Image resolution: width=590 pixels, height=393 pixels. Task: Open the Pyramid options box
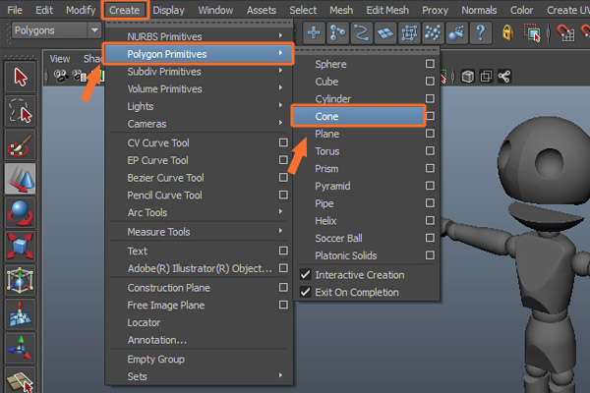point(430,186)
